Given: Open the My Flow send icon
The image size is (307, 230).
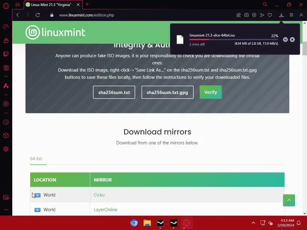Looking at the screenshot, I should click(262, 15).
